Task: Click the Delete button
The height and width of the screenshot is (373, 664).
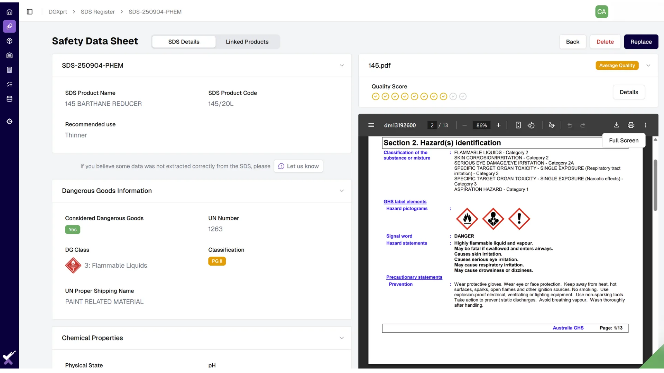Action: pyautogui.click(x=605, y=42)
